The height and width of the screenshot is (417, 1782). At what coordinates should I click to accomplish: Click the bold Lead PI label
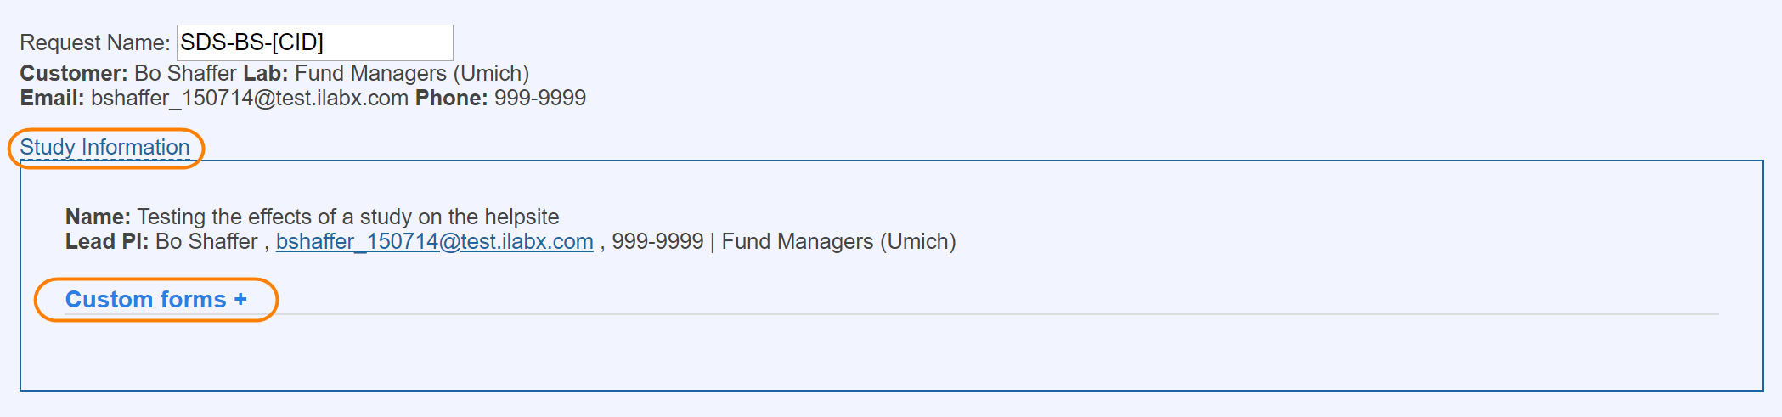(x=106, y=242)
